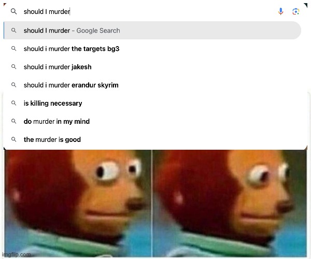This screenshot has height=259, width=311.
Task: Choose suggestion 'should i murder the targets bg3'
Action: point(152,49)
